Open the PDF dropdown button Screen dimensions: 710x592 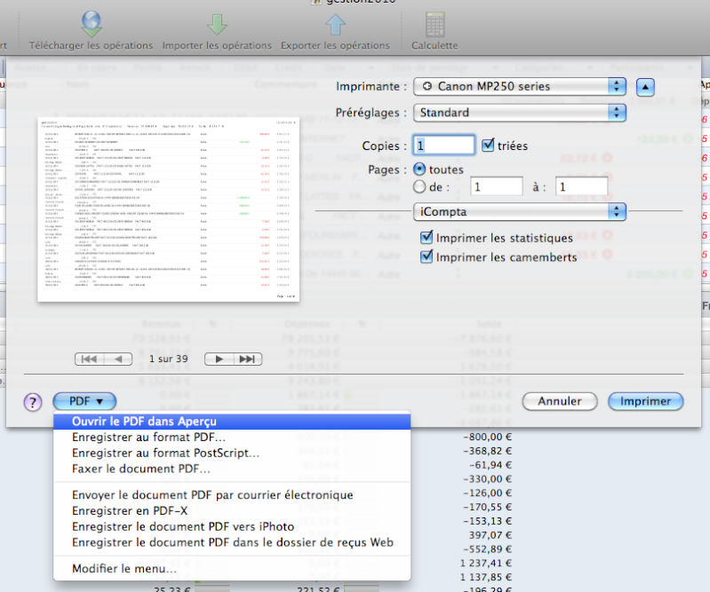[84, 401]
